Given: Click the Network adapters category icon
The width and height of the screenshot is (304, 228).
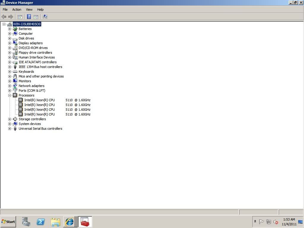Looking at the screenshot, I should point(15,86).
